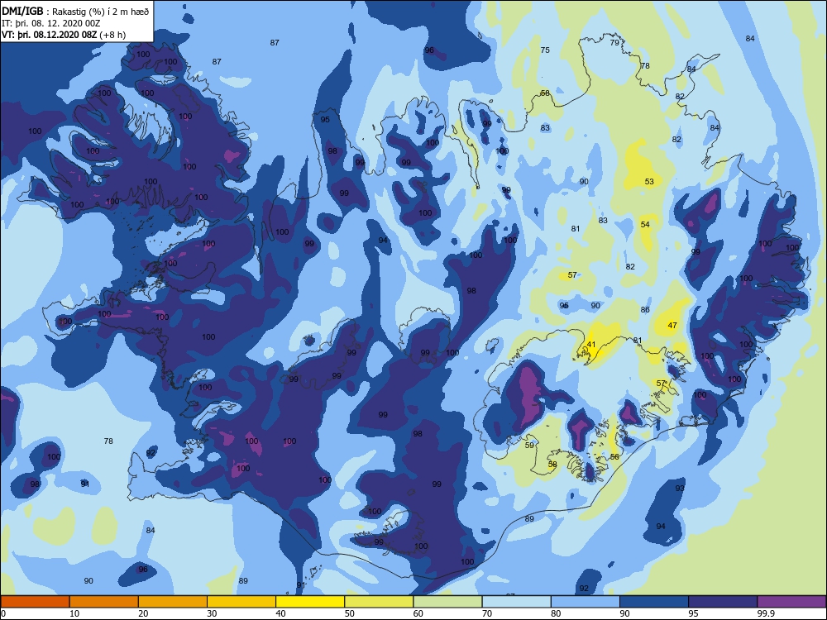
Task: Click the purple legend swatch above 99.9
Action: (791, 602)
